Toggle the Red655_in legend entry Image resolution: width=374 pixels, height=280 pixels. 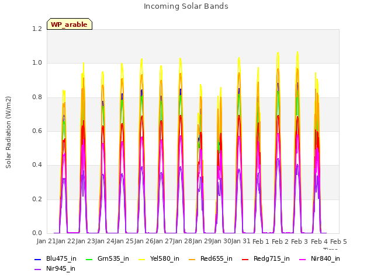[210, 258]
